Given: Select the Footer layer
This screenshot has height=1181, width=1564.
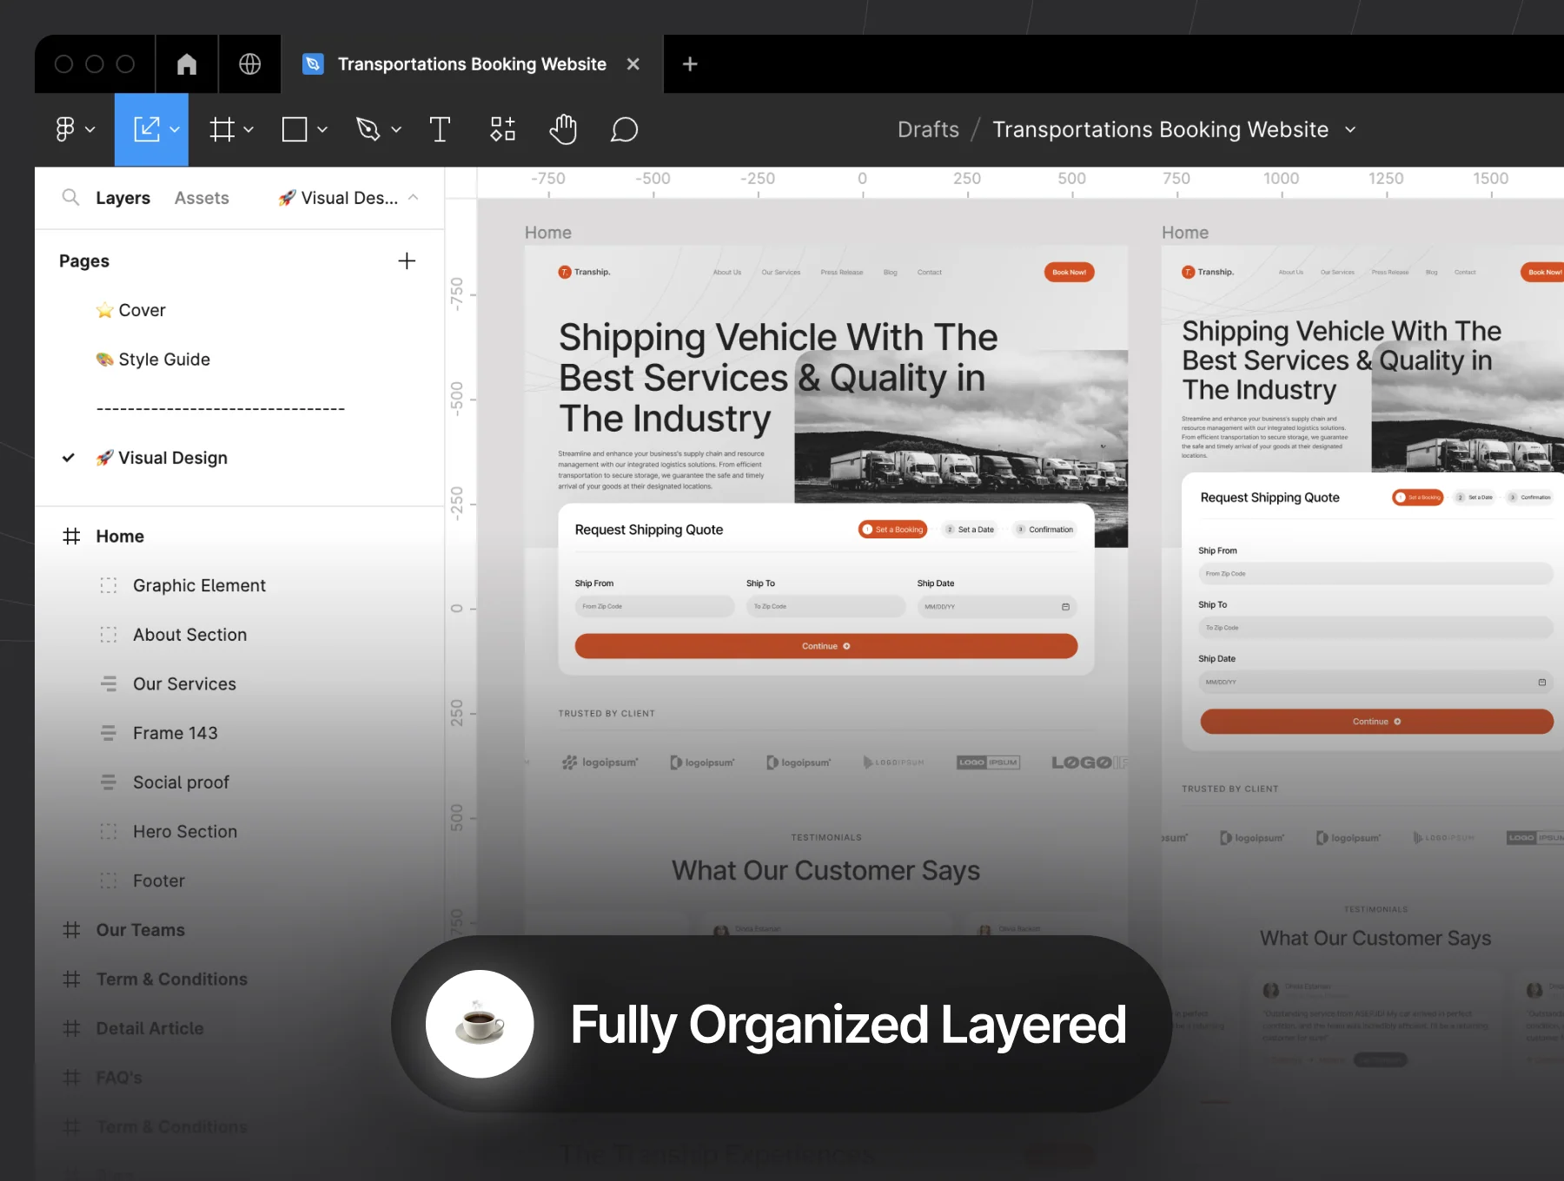Looking at the screenshot, I should click(158, 881).
